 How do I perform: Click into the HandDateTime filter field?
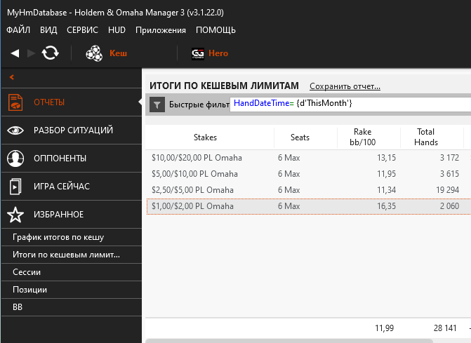[x=350, y=104]
